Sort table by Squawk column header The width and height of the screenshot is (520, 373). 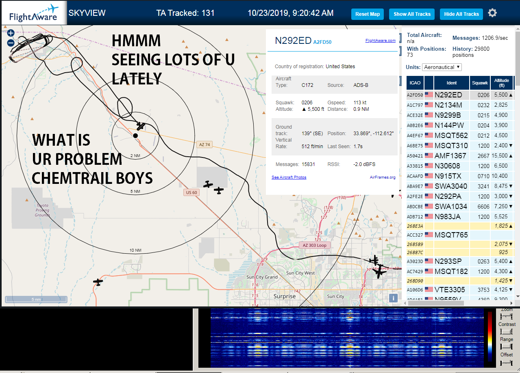(480, 83)
